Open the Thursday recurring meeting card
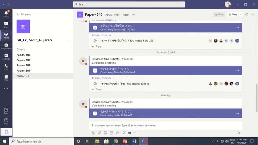258x145 pixels. [x=166, y=70]
